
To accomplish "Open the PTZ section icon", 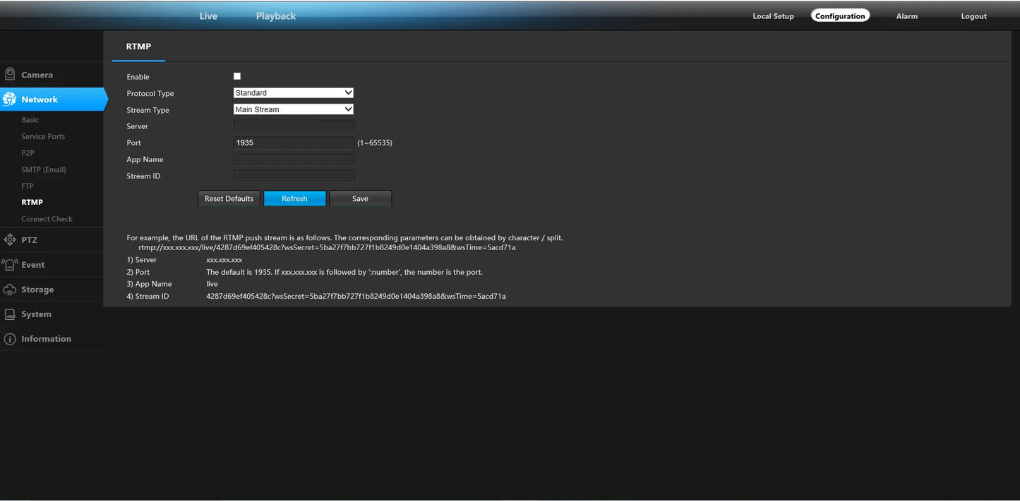I will pos(10,240).
